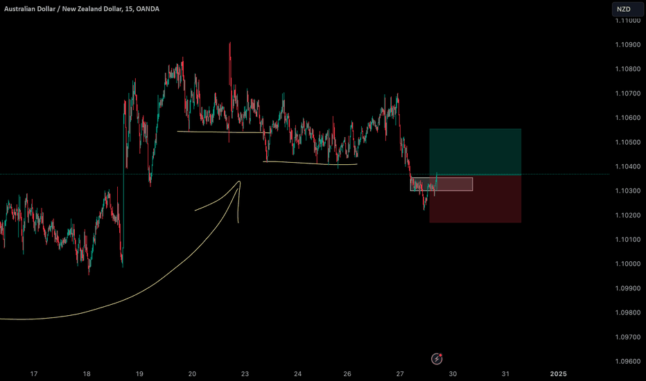
Task: Open the lightning event icon near date axis
Action: click(437, 359)
